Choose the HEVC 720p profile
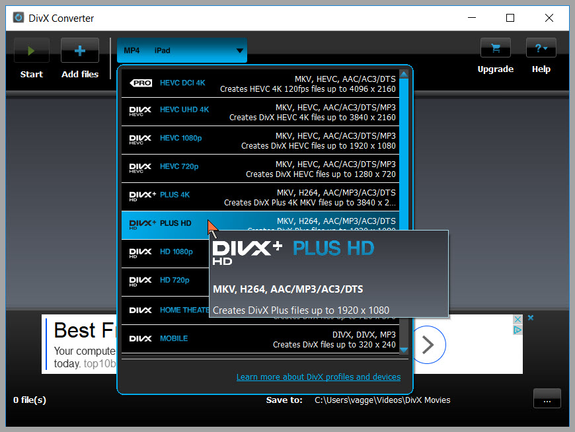Image resolution: width=575 pixels, height=432 pixels. click(x=260, y=169)
